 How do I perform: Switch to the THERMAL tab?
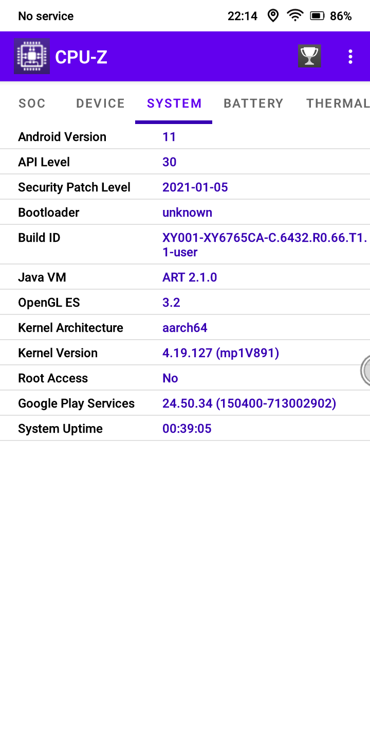pos(338,103)
